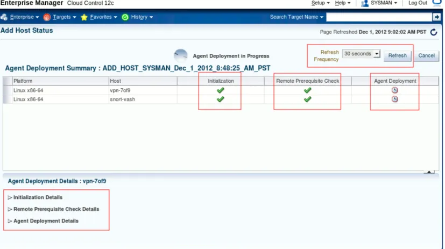Click the Initialization checkmark for snort-vash
Image resolution: width=445 pixels, height=249 pixels.
[x=221, y=99]
